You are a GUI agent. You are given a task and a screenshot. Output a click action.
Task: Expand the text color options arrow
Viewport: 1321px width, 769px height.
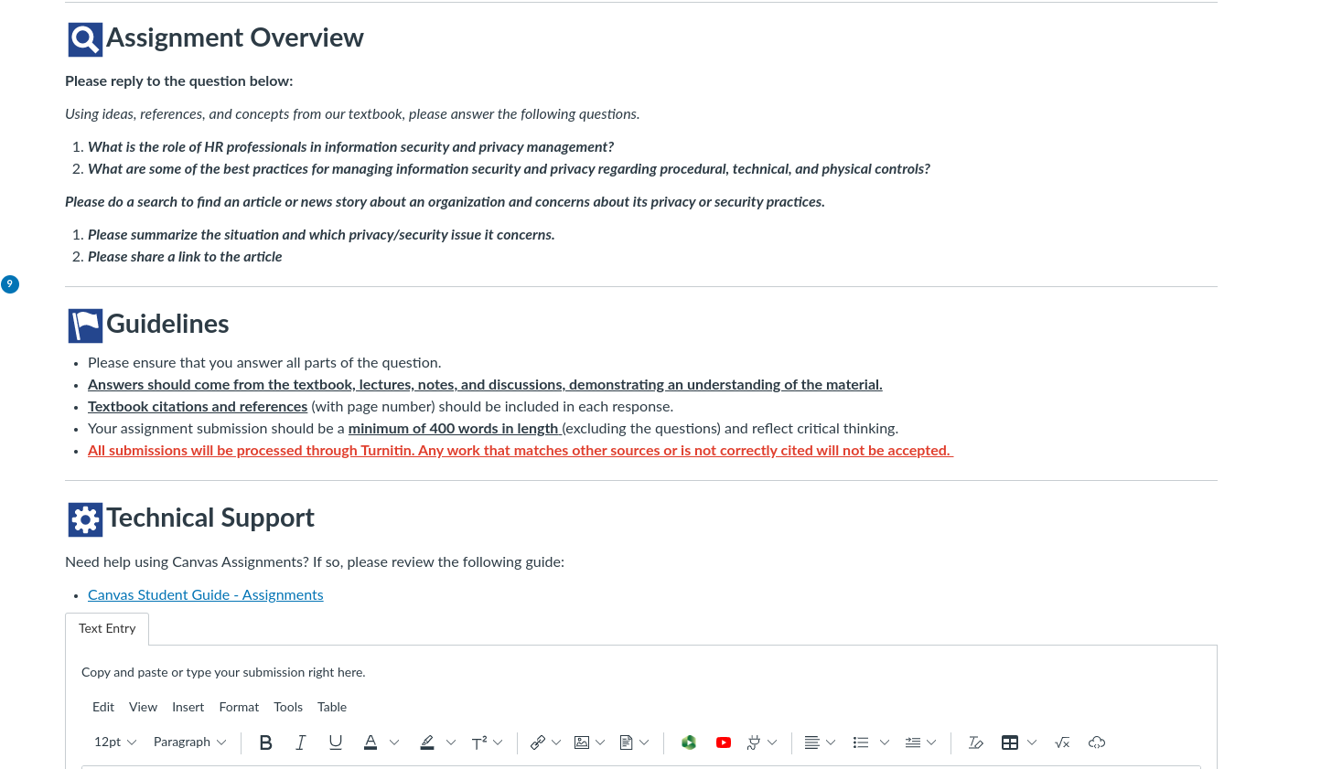coord(394,742)
